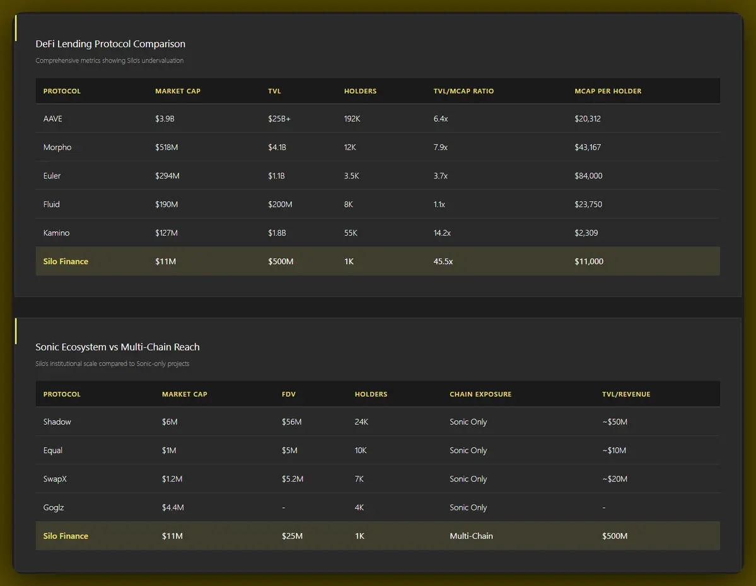
Task: Click Kamino ratio 14.2x
Action: click(x=442, y=233)
